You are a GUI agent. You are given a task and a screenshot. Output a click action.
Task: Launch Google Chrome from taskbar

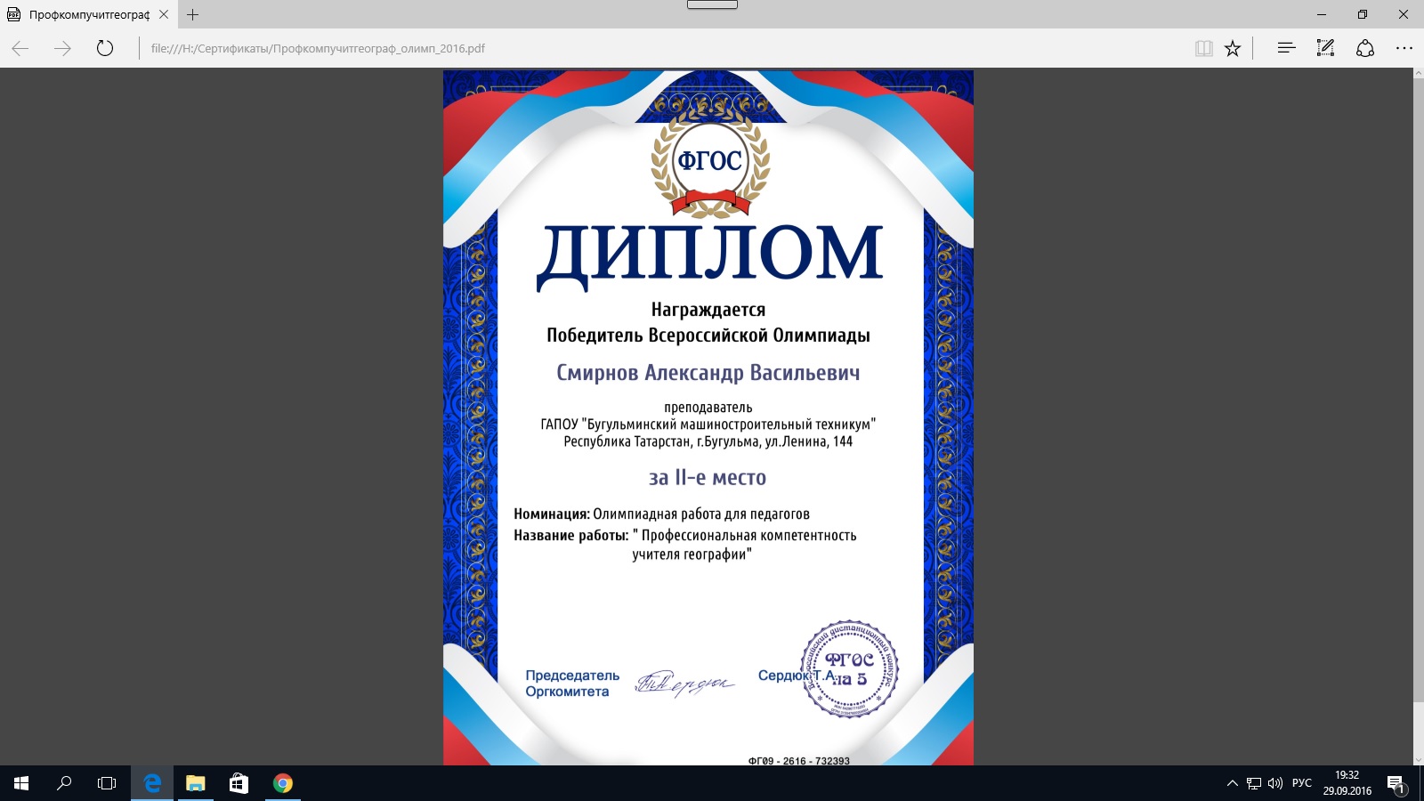coord(282,783)
